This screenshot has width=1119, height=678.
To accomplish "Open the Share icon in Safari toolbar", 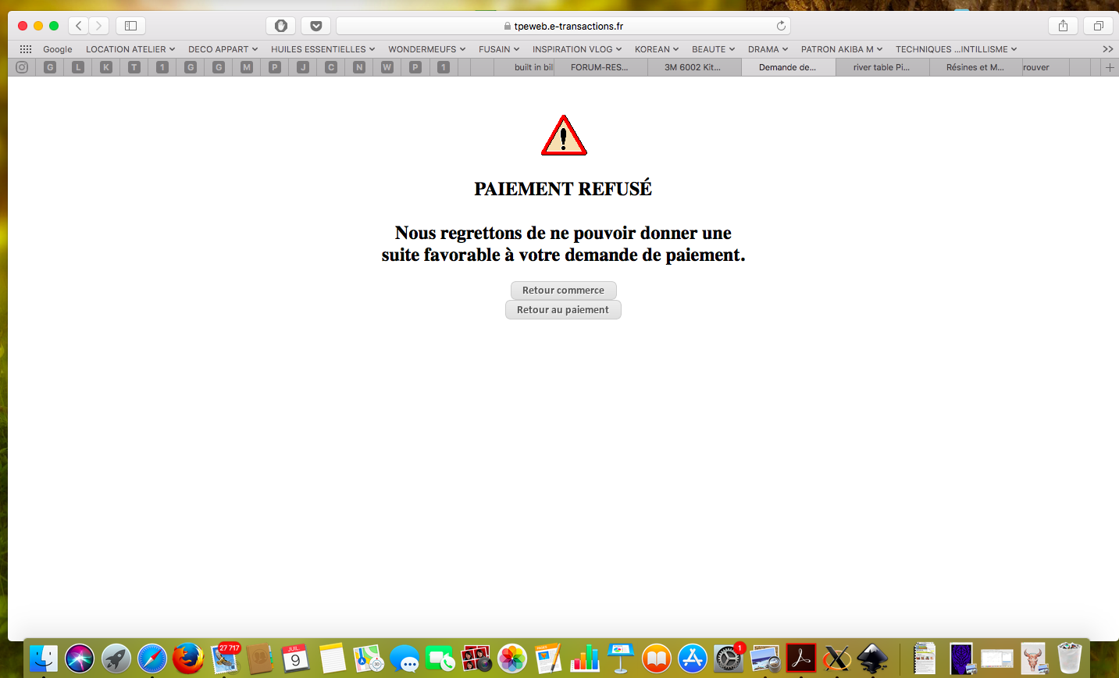I will [1063, 26].
